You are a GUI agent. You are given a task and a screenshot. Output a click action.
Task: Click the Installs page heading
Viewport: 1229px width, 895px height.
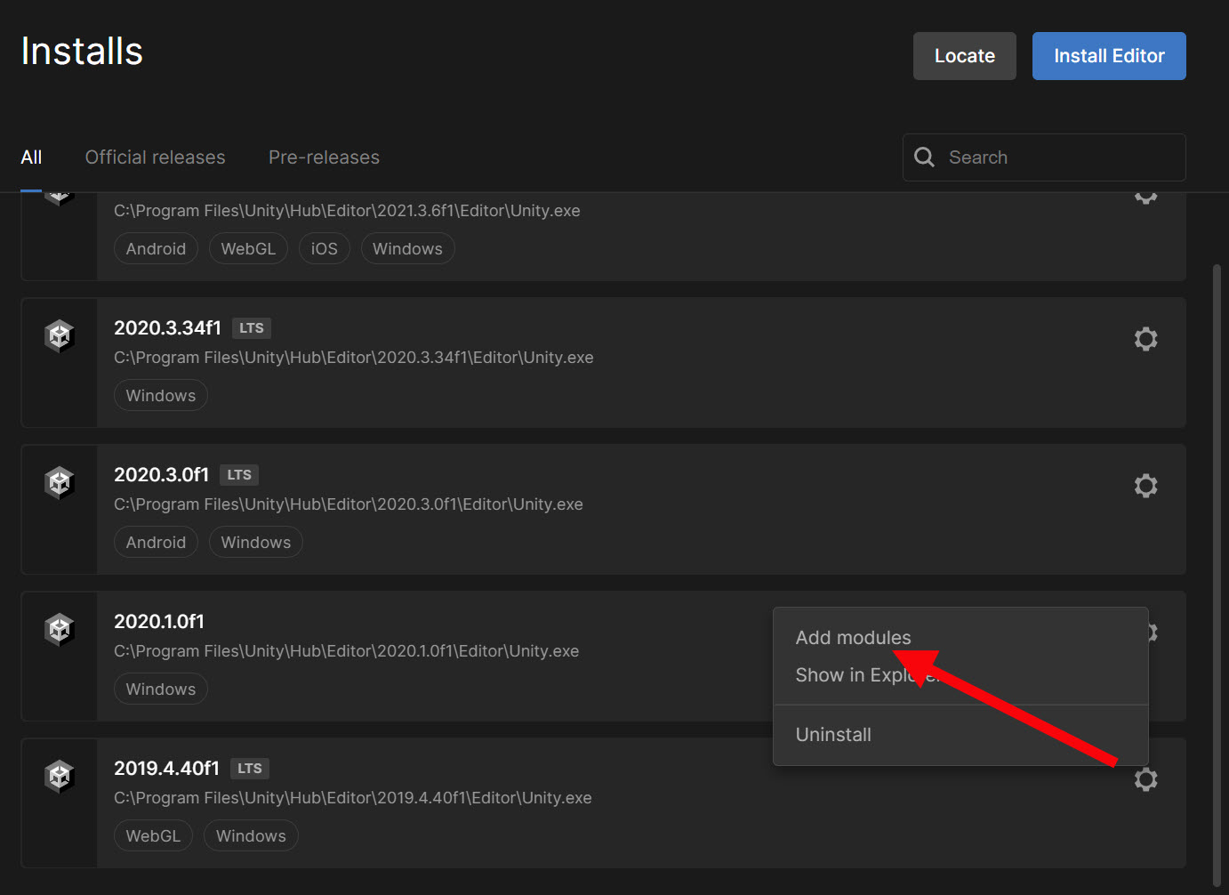[82, 52]
